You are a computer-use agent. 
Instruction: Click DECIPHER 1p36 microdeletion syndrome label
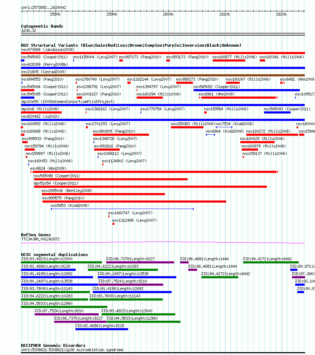pyautogui.click(x=72, y=350)
